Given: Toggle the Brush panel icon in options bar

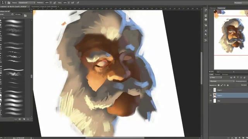Looking at the screenshot, I should [9, 3].
